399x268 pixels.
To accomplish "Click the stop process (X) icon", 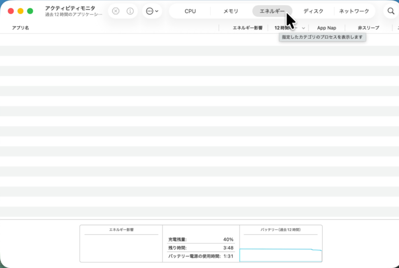I will (x=116, y=11).
